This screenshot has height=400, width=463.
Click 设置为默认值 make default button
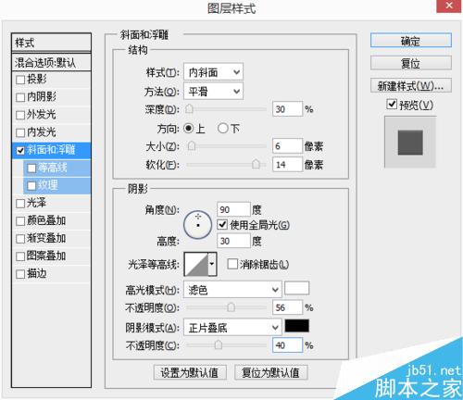[190, 372]
